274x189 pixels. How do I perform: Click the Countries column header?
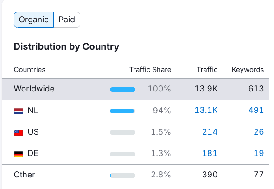coord(30,70)
